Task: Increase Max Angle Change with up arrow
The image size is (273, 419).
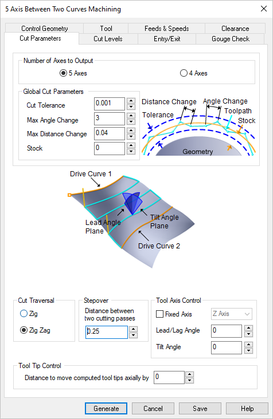Action: coord(131,116)
